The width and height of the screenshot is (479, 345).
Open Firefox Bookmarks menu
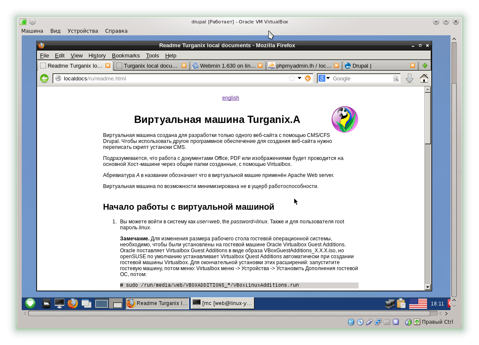[x=126, y=56]
